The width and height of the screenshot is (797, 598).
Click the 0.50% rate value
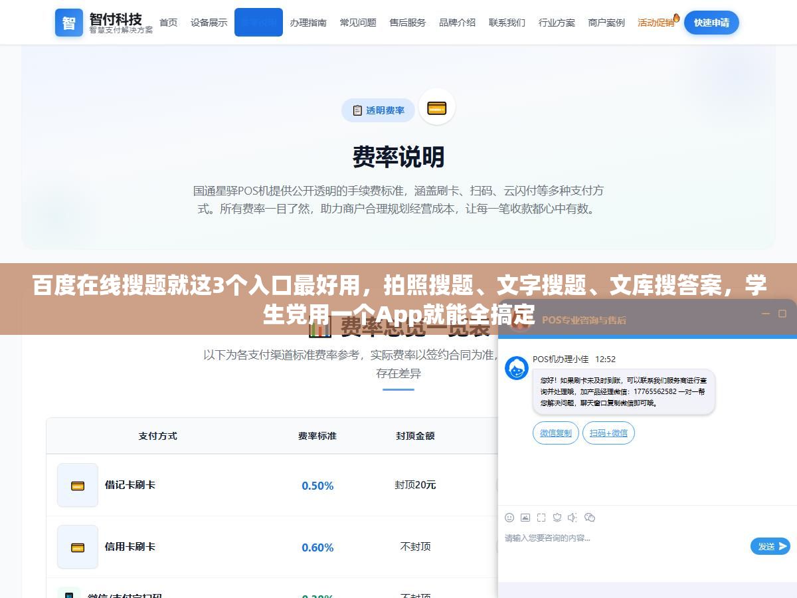click(317, 486)
